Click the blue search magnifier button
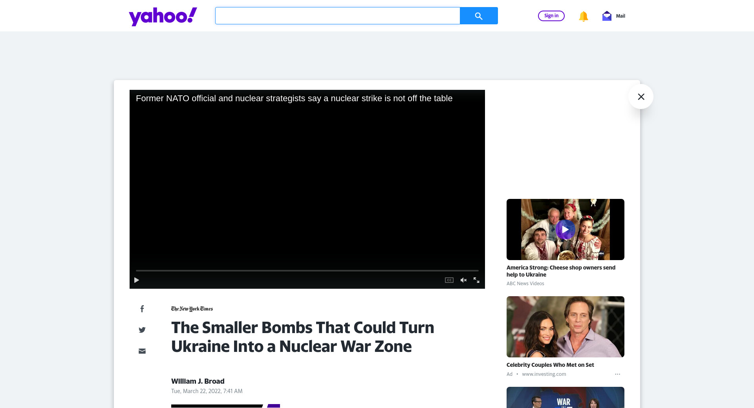 (x=478, y=16)
